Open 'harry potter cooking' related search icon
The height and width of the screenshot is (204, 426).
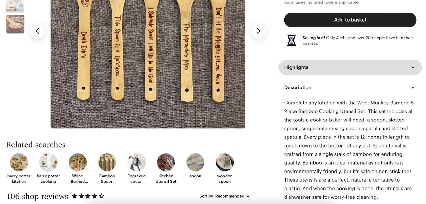48,162
